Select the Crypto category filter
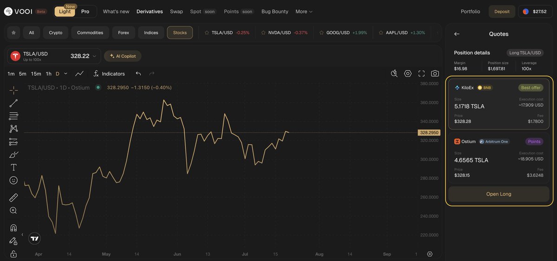The width and height of the screenshot is (557, 261). pyautogui.click(x=56, y=32)
